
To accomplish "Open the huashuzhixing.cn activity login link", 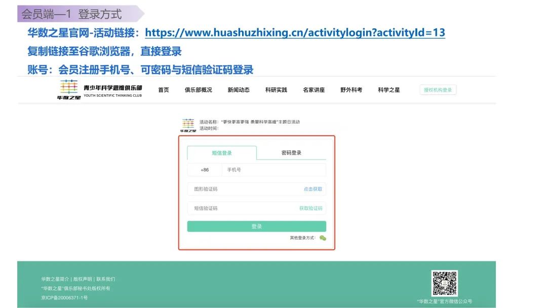I will pos(295,32).
